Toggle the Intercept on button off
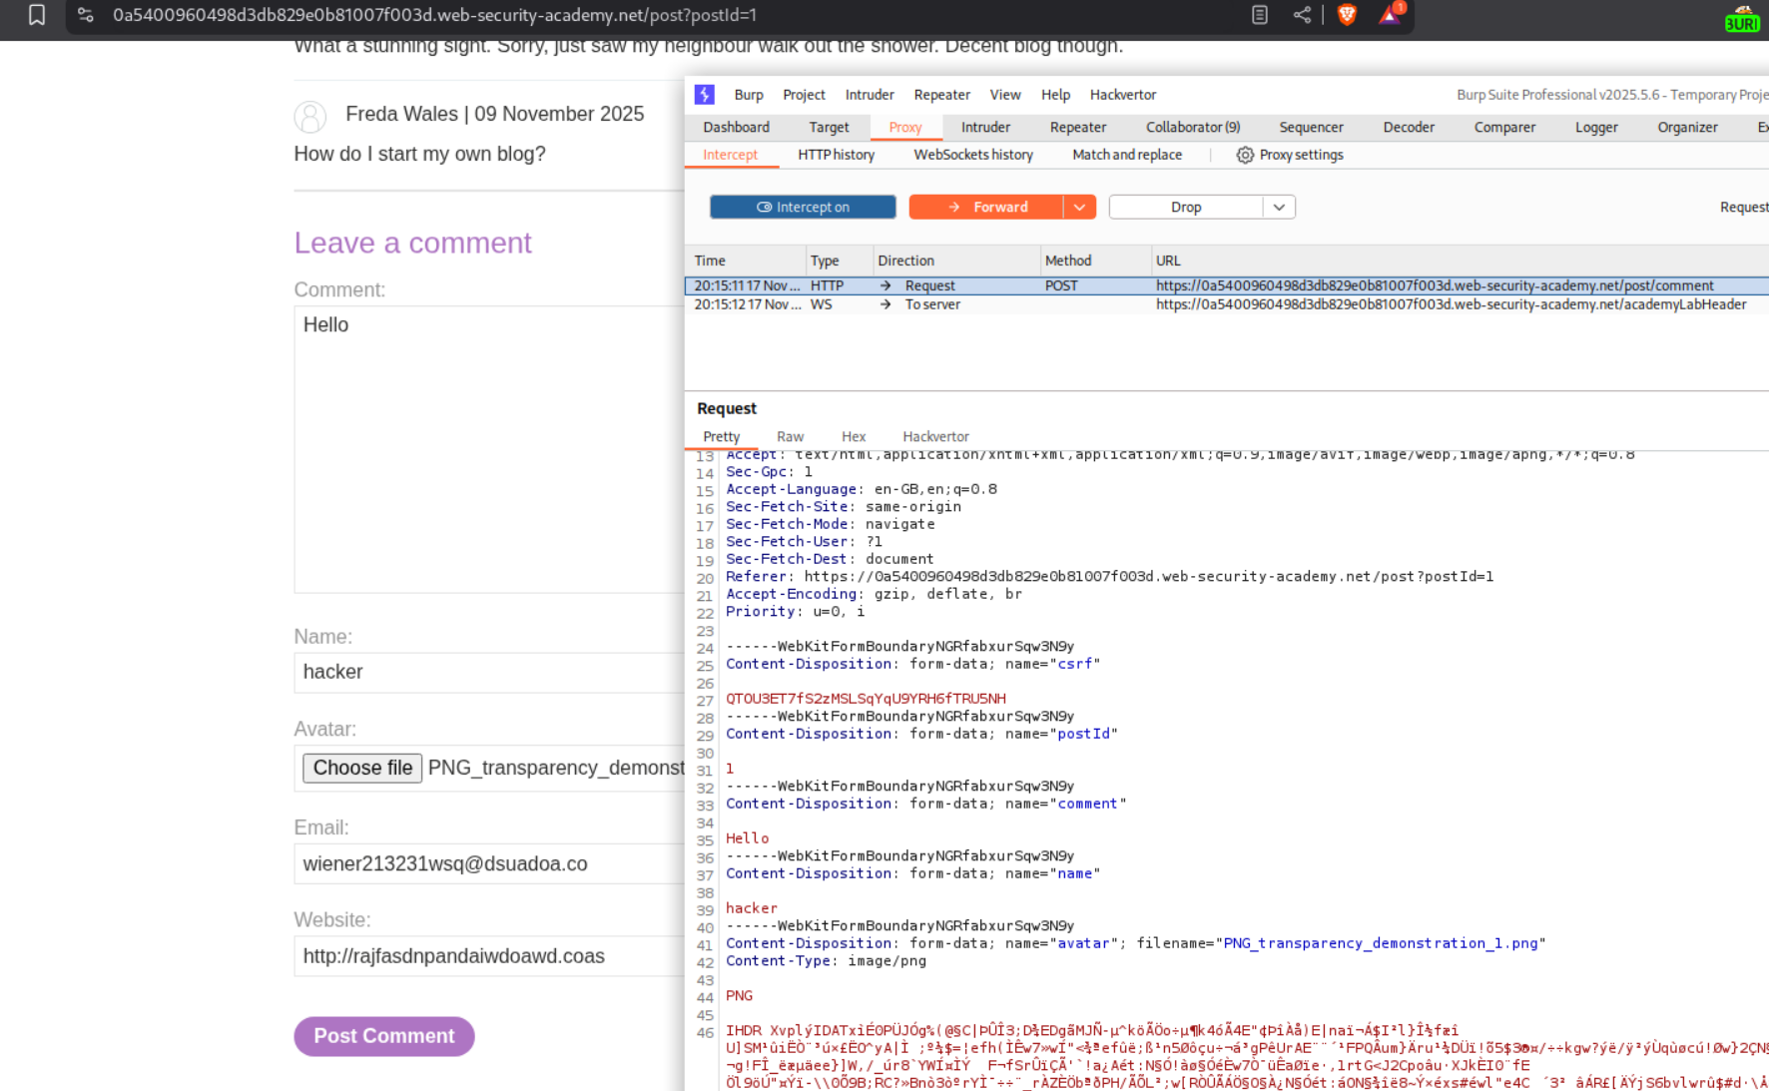Screen dimensions: 1769x1091 [803, 207]
